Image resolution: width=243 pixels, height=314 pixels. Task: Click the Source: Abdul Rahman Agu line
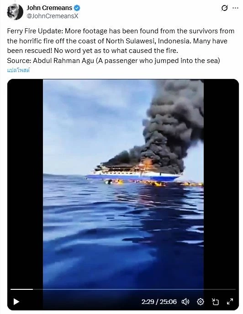(113, 61)
